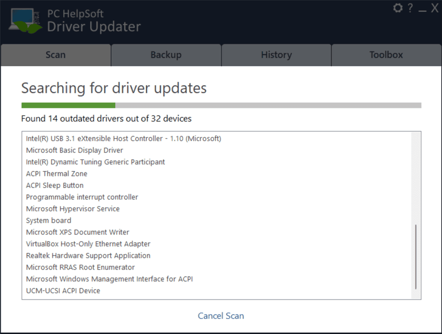Select ACPI Thermal Zone in list
442x334 pixels.
click(57, 173)
